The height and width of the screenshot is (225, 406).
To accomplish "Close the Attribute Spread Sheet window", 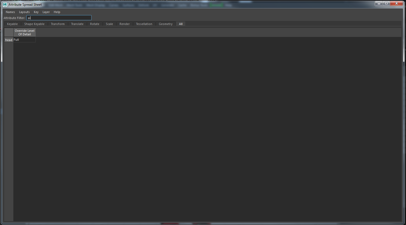I will 396,4.
